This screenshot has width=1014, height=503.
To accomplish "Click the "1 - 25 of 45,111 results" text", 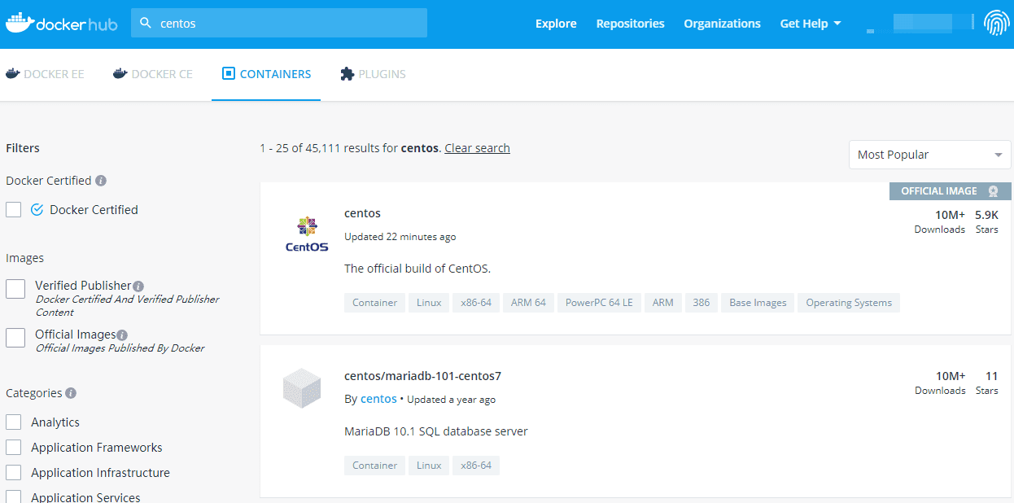I will 329,148.
